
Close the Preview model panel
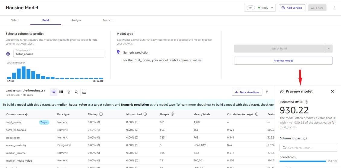[x=332, y=92]
